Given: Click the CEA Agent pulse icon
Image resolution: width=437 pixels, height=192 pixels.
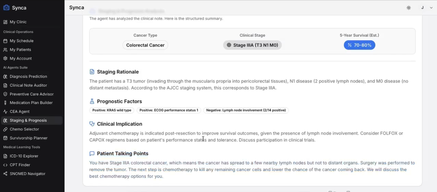Looking at the screenshot, I should (5, 112).
